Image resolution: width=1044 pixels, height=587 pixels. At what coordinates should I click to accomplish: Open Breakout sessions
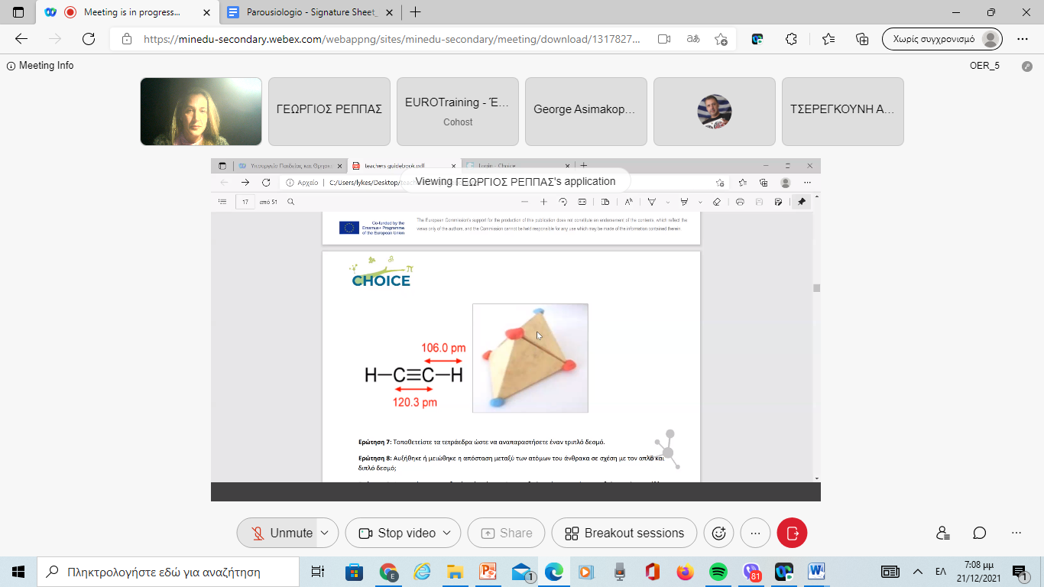tap(624, 533)
